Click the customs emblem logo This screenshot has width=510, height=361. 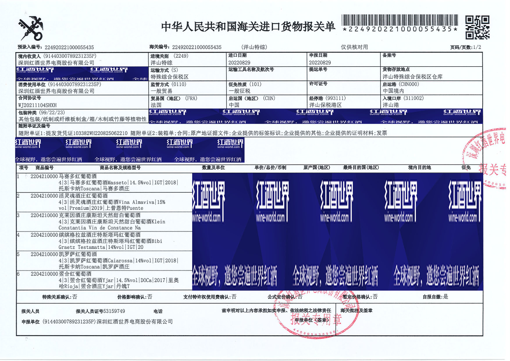pos(31,29)
